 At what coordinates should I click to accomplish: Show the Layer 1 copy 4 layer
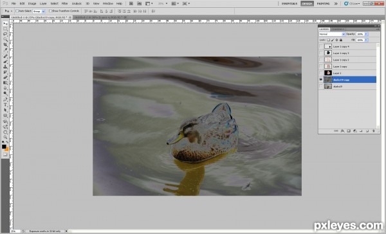pos(321,46)
